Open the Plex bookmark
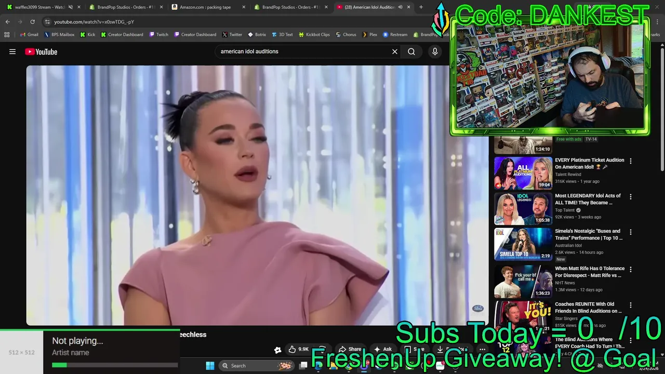Screen dimensions: 665x374 pyautogui.click(x=370, y=34)
